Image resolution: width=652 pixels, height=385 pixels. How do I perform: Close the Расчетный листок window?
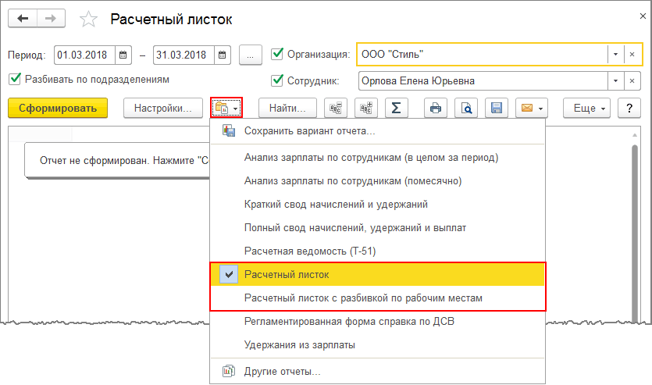tap(643, 16)
